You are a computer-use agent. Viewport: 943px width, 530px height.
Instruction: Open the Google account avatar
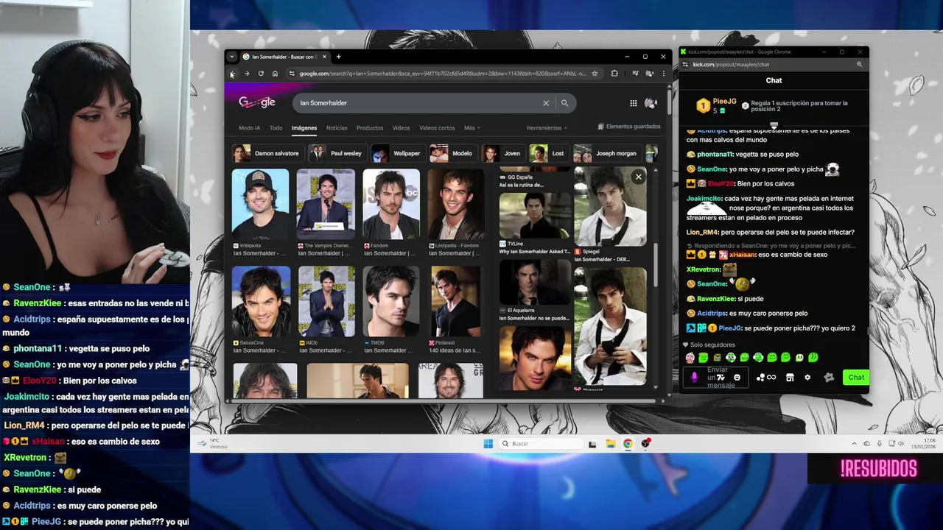tap(651, 103)
